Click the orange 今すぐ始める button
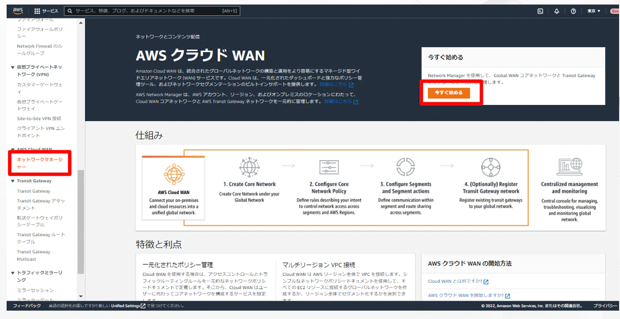 pyautogui.click(x=449, y=93)
